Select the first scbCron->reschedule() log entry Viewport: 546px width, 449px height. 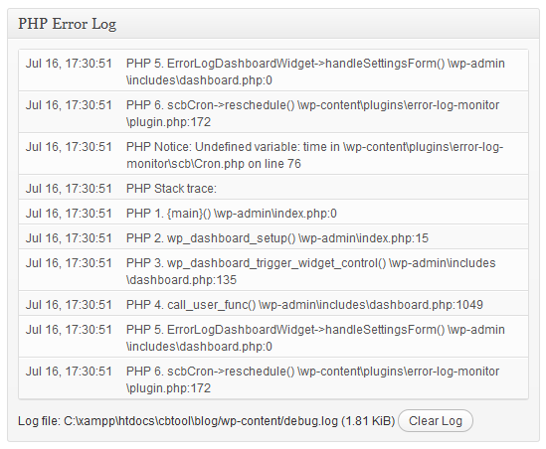pos(273,112)
